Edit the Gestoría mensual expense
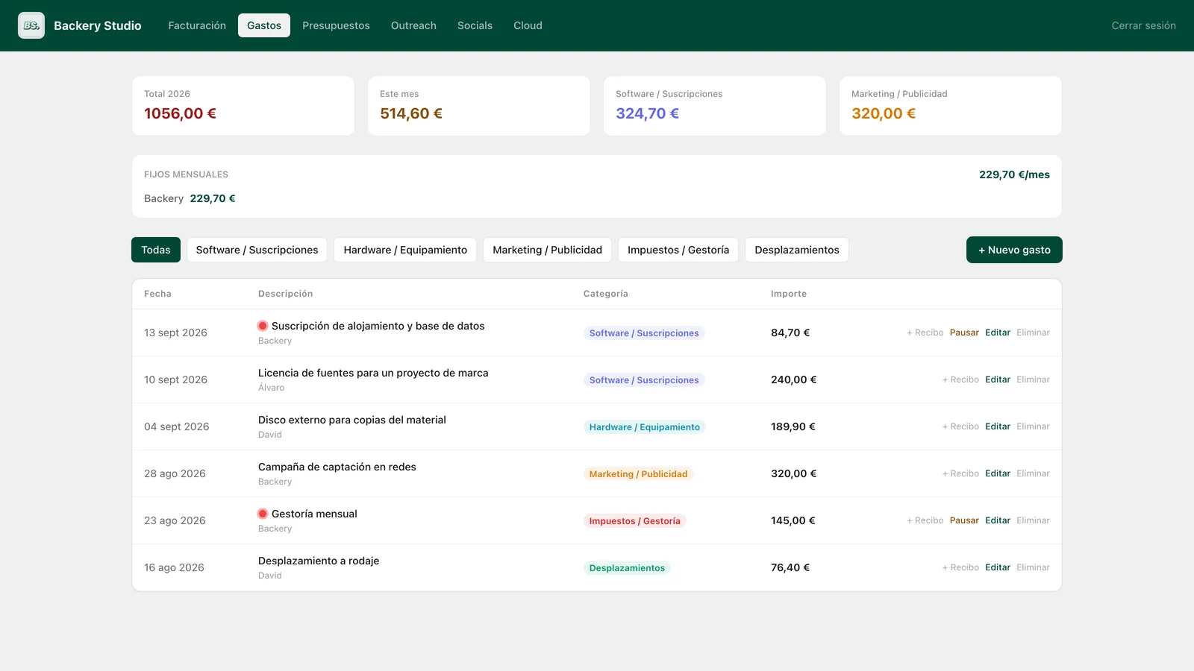Image resolution: width=1194 pixels, height=671 pixels. click(x=998, y=520)
